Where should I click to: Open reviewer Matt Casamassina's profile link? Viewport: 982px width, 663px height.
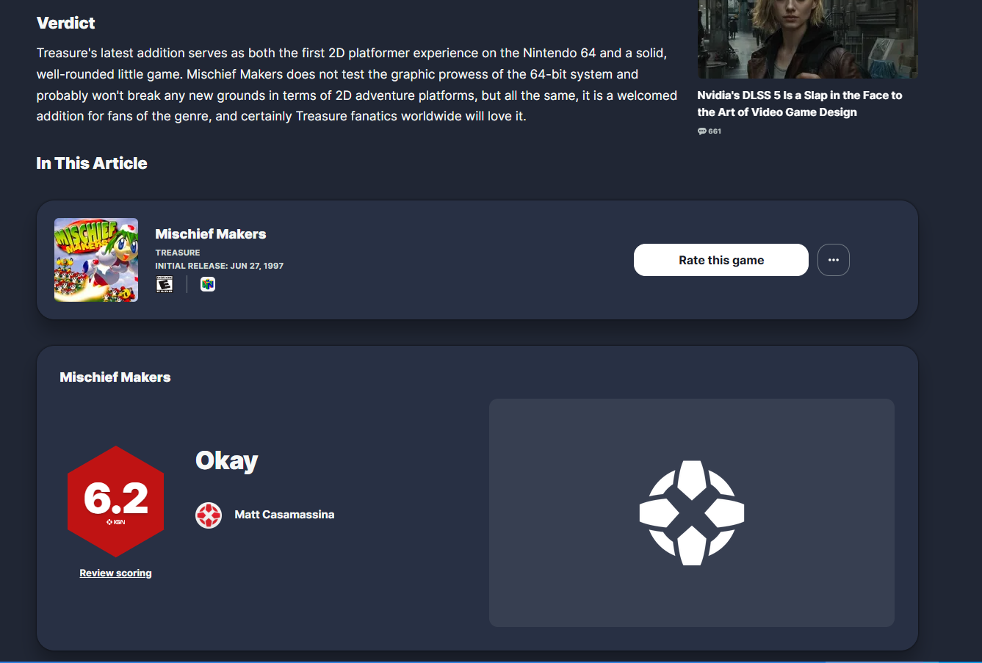point(284,515)
